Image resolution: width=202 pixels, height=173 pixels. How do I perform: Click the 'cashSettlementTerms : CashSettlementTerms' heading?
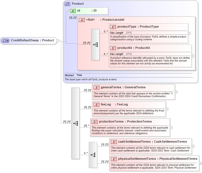(x=152, y=142)
